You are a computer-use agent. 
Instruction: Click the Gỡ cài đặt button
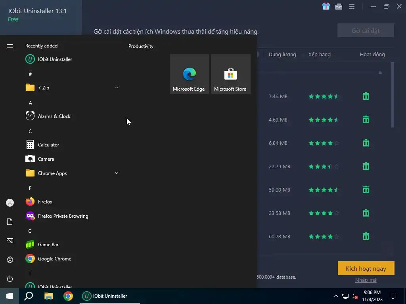tap(366, 30)
